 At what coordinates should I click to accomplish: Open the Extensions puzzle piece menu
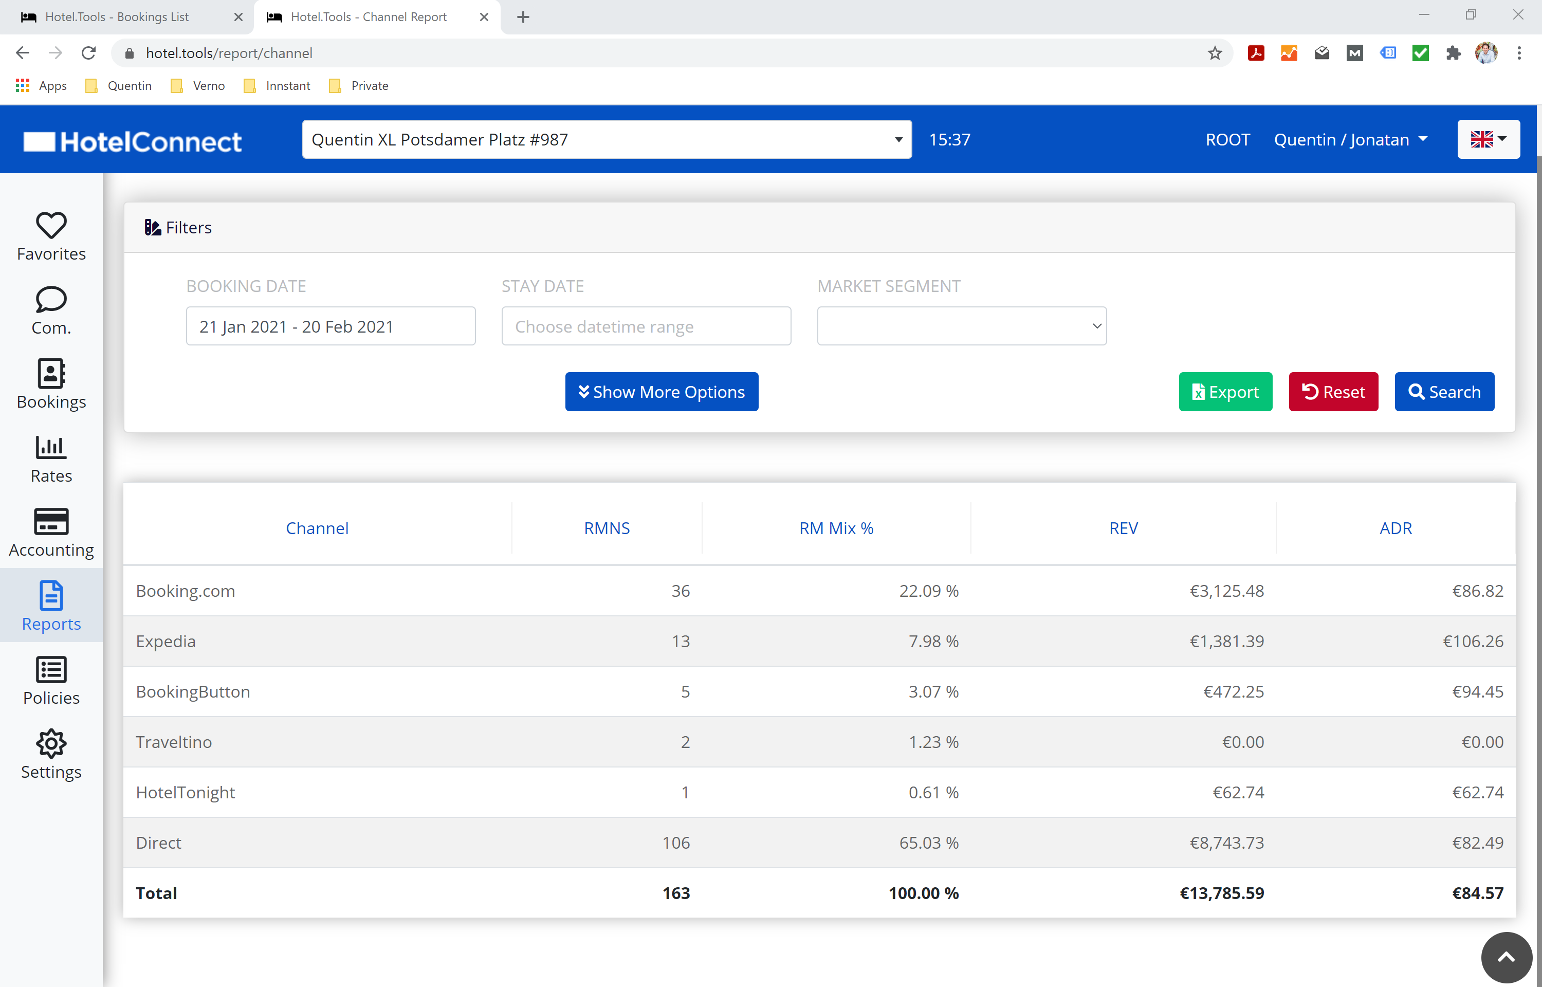point(1453,53)
